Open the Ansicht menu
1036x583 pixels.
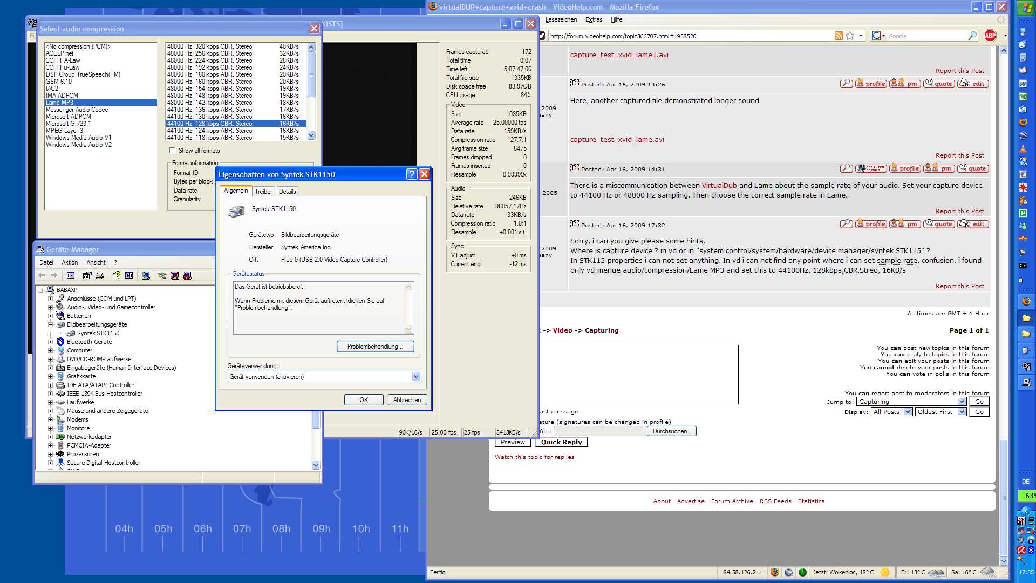coord(96,262)
